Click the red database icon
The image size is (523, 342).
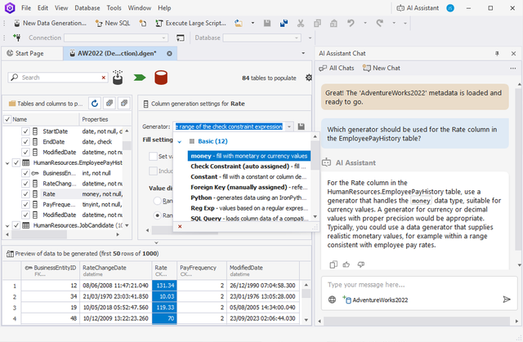(x=161, y=78)
